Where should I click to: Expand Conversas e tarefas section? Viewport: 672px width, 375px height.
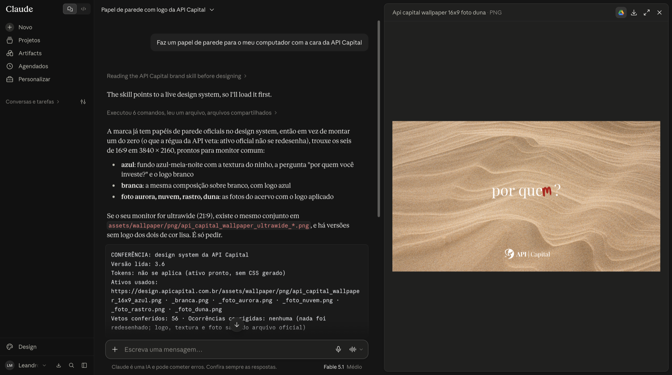point(32,102)
